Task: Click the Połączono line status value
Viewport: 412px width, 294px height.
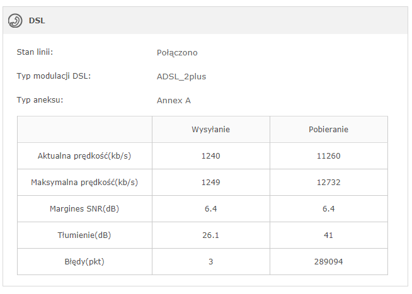Action: (x=177, y=53)
